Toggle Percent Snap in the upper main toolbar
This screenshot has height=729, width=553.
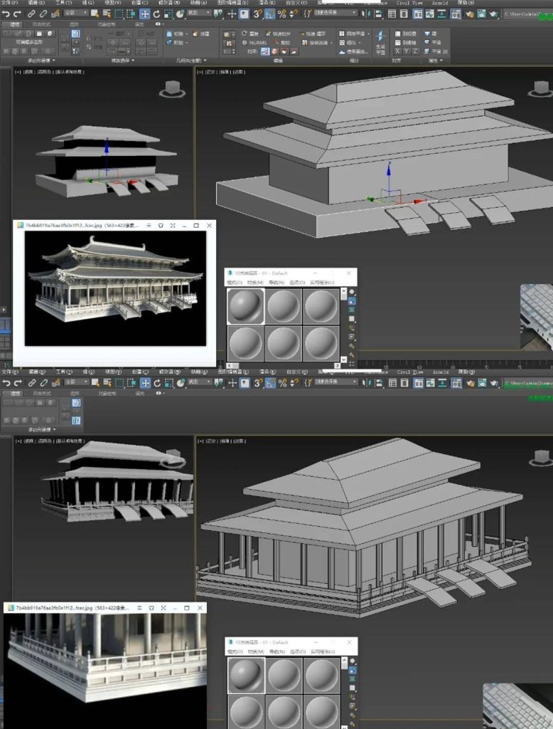tap(281, 14)
